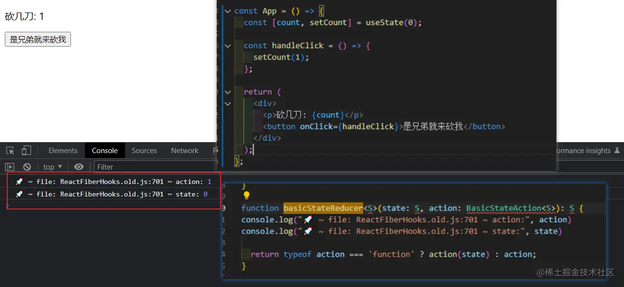Click the const App declaration

pyautogui.click(x=256, y=11)
